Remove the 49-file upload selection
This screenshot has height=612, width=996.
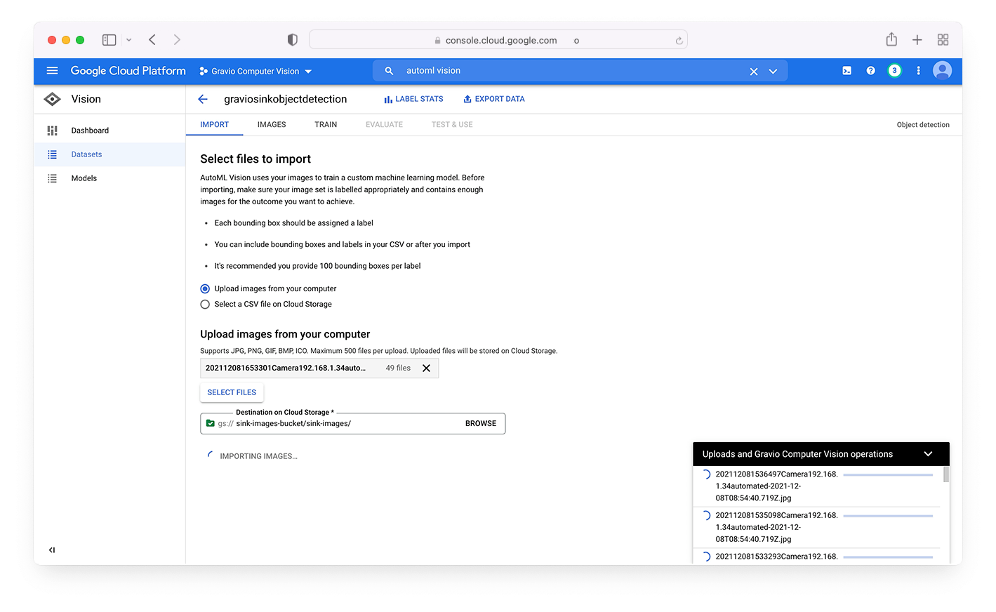point(427,368)
